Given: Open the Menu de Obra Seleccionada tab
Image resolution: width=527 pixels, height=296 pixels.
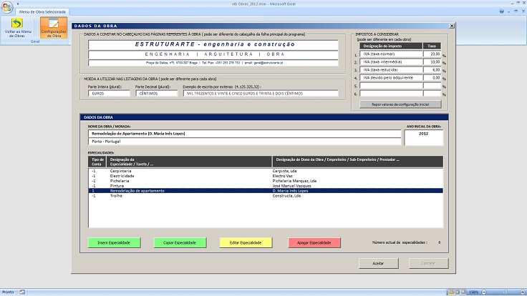Looking at the screenshot, I should click(x=42, y=13).
